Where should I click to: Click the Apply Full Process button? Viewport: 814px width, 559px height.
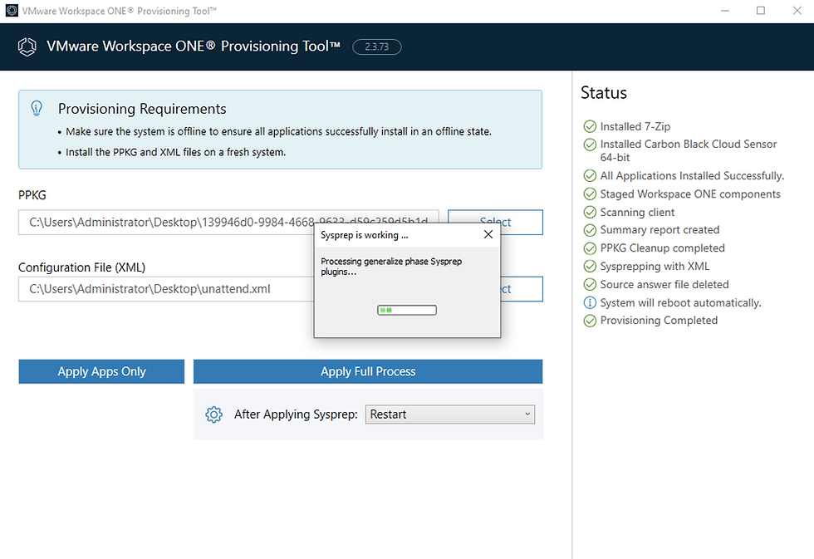(368, 371)
